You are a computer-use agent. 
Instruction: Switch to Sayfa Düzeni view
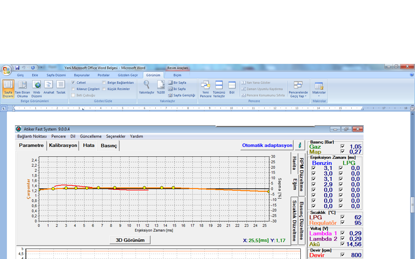pyautogui.click(x=8, y=89)
